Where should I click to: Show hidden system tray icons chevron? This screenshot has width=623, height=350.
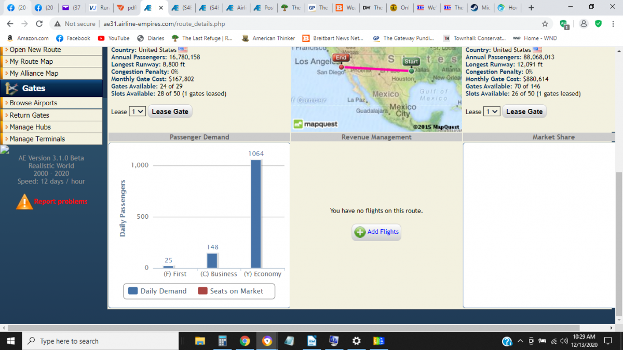click(521, 341)
